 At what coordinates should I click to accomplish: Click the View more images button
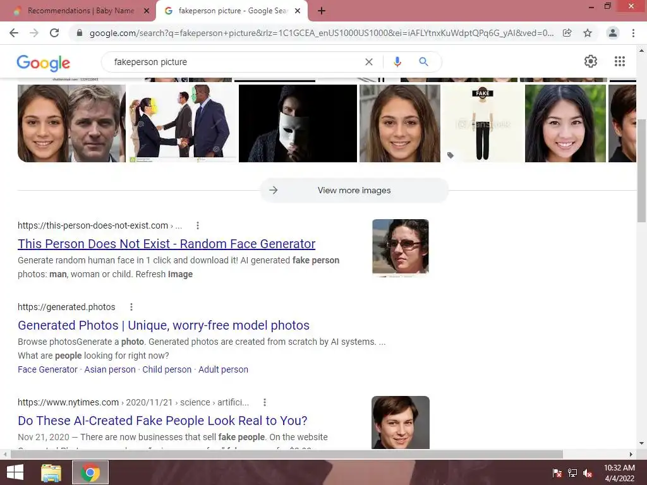354,190
